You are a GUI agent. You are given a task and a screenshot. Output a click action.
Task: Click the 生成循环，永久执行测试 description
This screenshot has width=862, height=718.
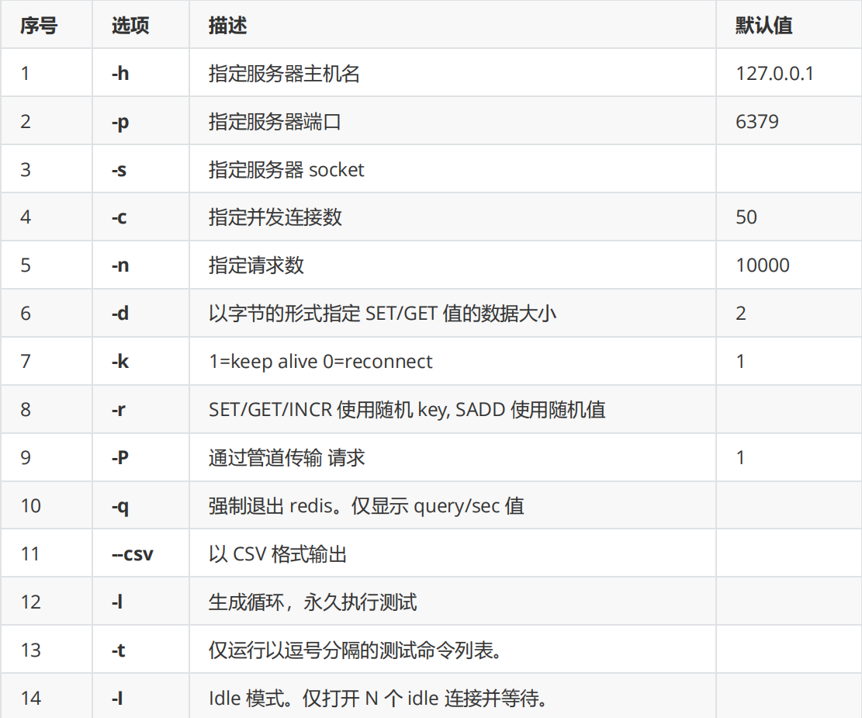(x=313, y=602)
